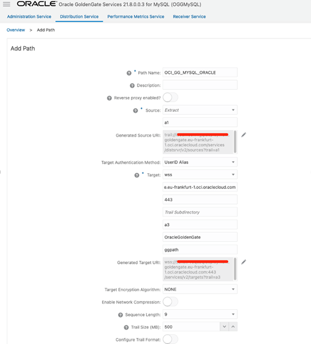This screenshot has width=311, height=344.
Task: Open help icon for Path Name
Action: [x=129, y=73]
